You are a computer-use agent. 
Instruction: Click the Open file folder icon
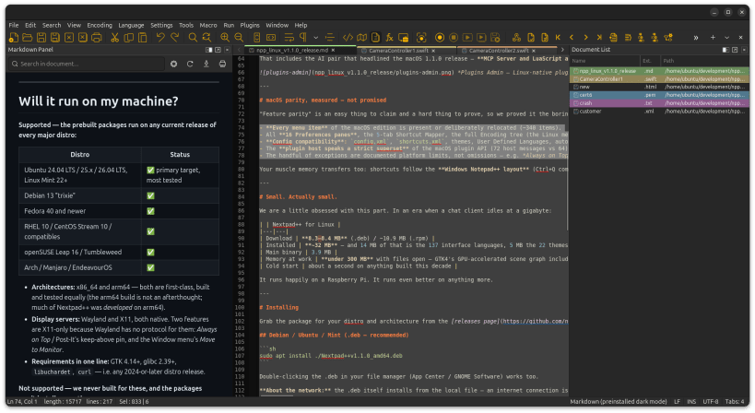tap(28, 38)
